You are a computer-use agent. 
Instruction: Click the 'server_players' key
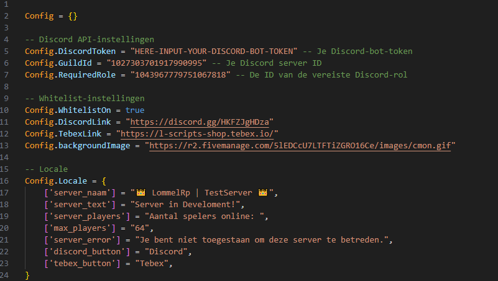point(87,216)
